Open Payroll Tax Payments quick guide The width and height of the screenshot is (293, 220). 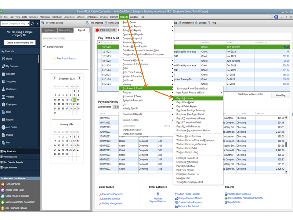click(x=112, y=194)
